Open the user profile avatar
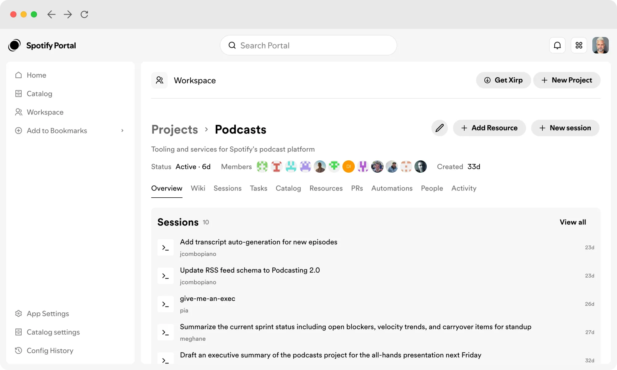This screenshot has width=617, height=370. (x=600, y=45)
